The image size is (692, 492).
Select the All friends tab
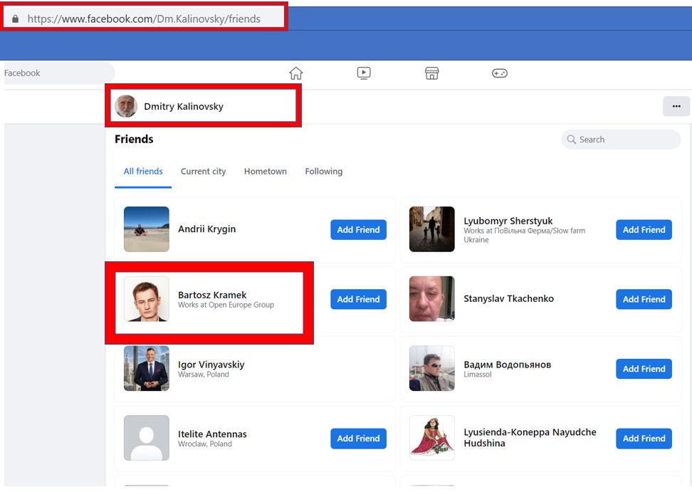point(143,171)
